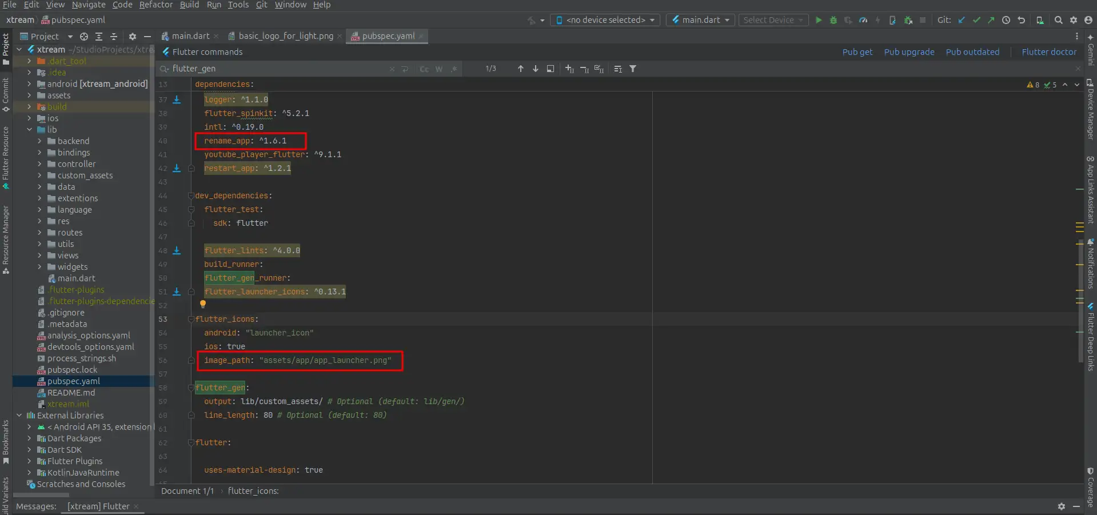Click the lightbulb quick-fix icon
Viewport: 1097px width, 515px height.
click(202, 304)
